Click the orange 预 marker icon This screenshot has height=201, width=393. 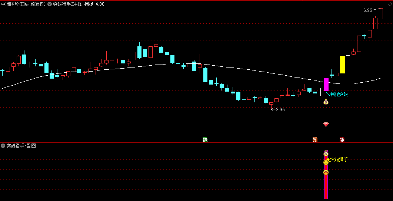[315, 139]
